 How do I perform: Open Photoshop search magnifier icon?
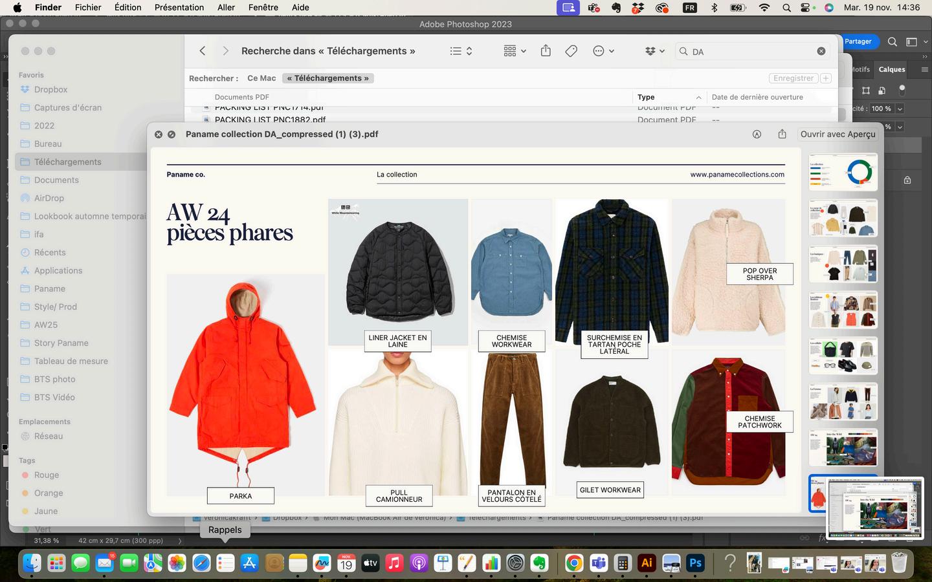[x=893, y=41]
